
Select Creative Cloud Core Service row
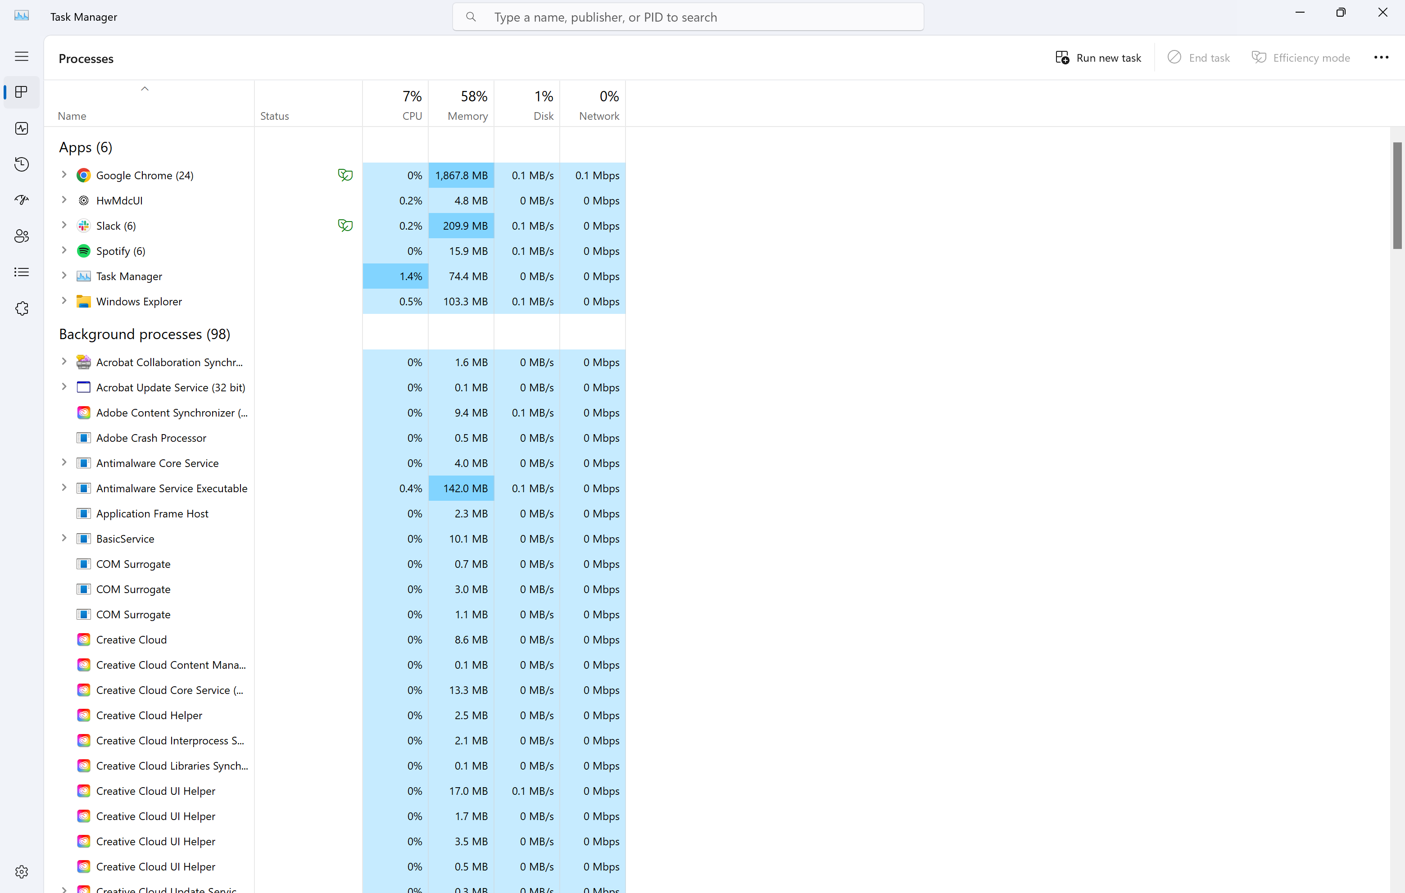point(335,690)
